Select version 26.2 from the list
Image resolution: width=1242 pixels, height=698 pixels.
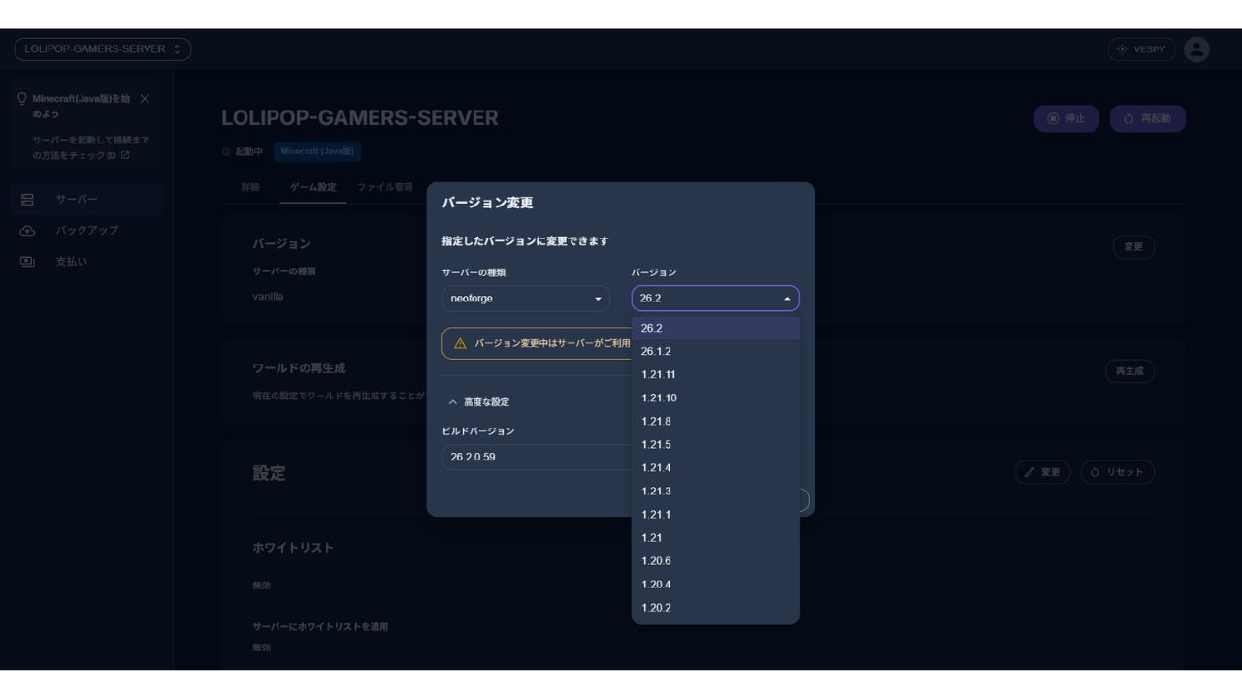point(715,328)
